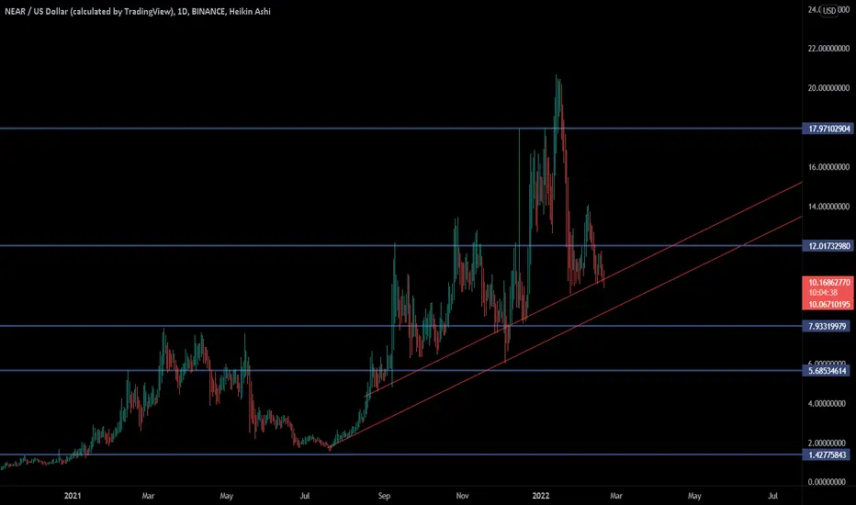Click the 16.00000000 price axis value
This screenshot has width=856, height=505.
pos(828,167)
